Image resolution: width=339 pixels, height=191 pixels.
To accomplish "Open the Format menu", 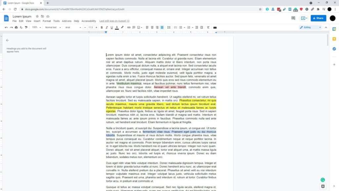I will (47, 21).
